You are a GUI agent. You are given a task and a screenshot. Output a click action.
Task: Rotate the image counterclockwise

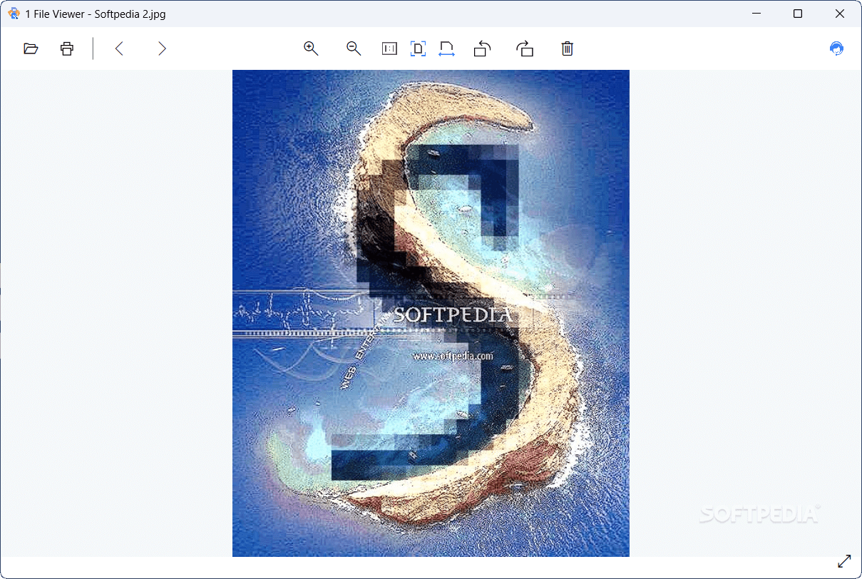pos(483,48)
